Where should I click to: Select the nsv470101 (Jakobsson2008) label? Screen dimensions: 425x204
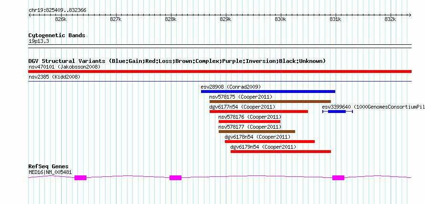pyautogui.click(x=64, y=67)
